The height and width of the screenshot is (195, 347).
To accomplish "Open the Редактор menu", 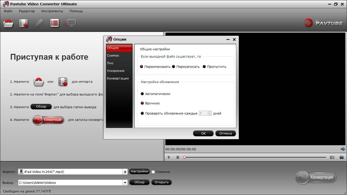I will click(27, 11).
